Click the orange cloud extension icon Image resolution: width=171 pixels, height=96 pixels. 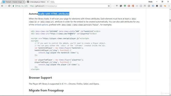tap(165, 6)
